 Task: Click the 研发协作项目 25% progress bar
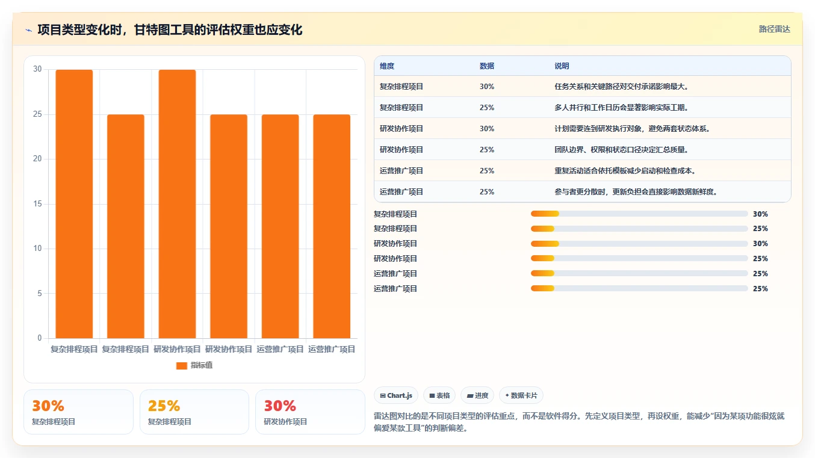click(x=639, y=259)
